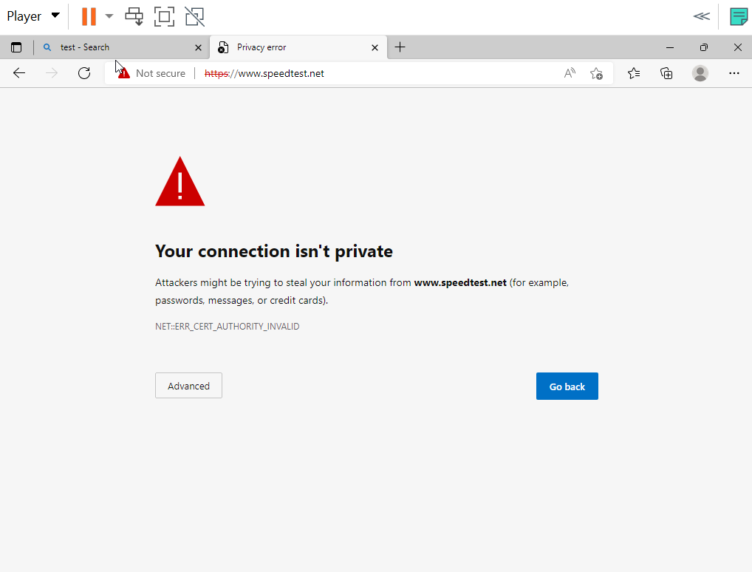Collapse the VMware toolbar with double chevron
Screen dimensions: 752x572
point(701,16)
